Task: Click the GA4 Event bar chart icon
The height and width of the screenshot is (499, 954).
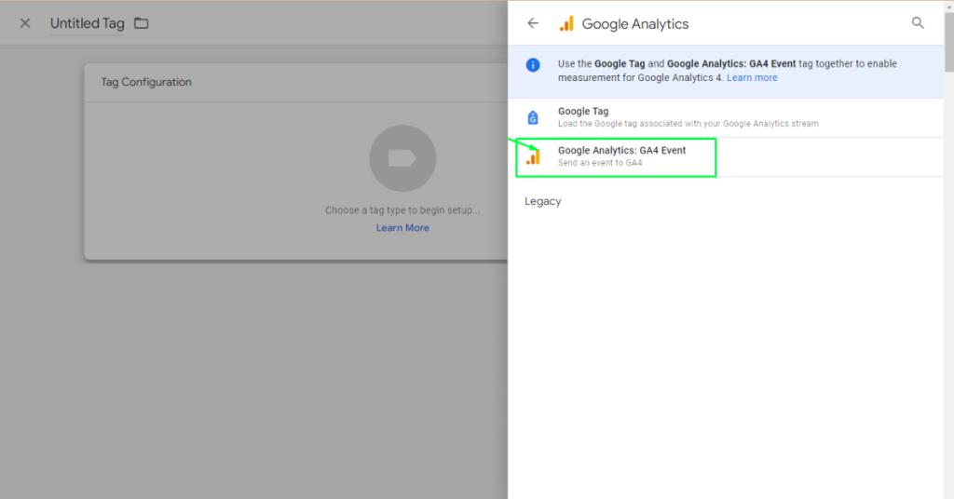Action: 533,156
